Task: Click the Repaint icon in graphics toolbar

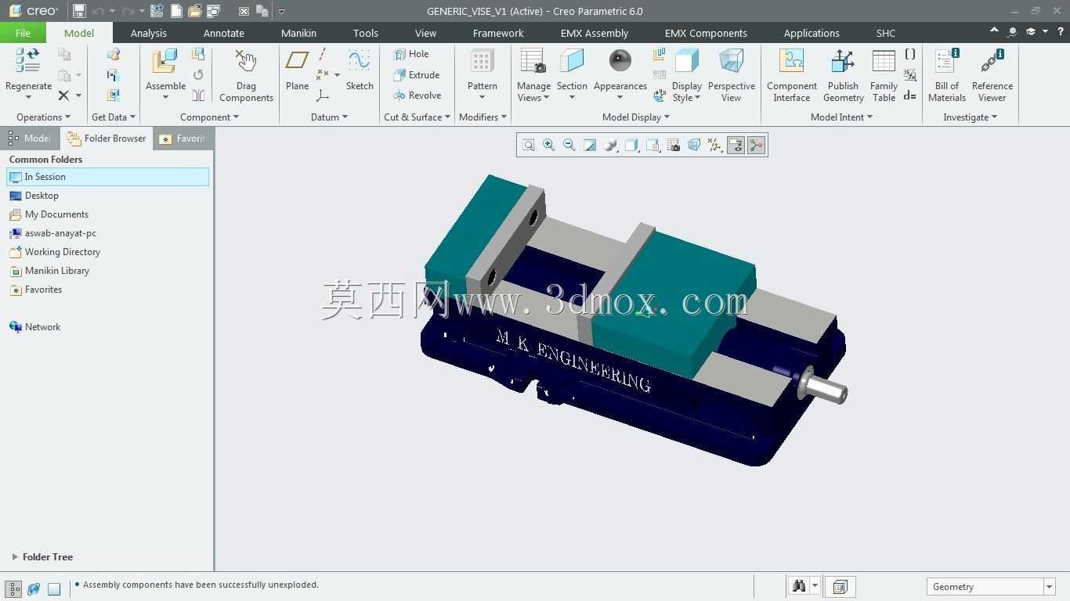Action: pos(590,145)
